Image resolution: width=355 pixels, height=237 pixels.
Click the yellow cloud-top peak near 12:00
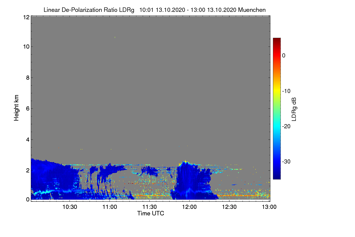coord(185,162)
